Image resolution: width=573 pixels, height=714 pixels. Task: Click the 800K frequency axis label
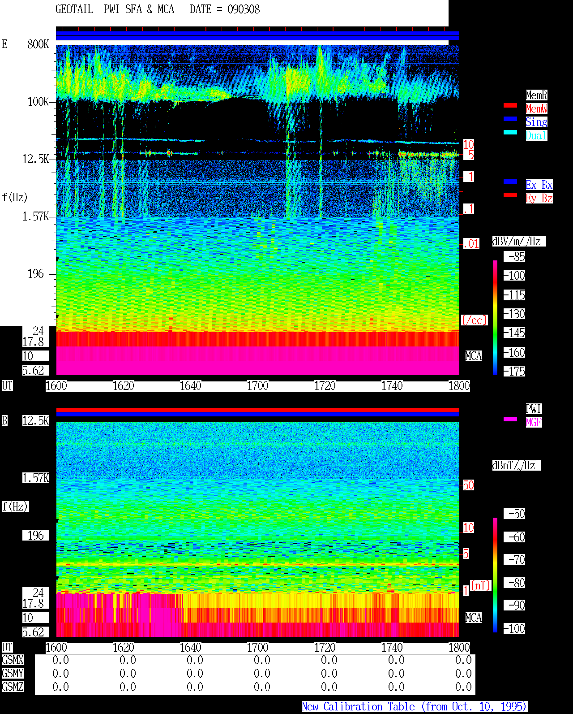coord(38,44)
